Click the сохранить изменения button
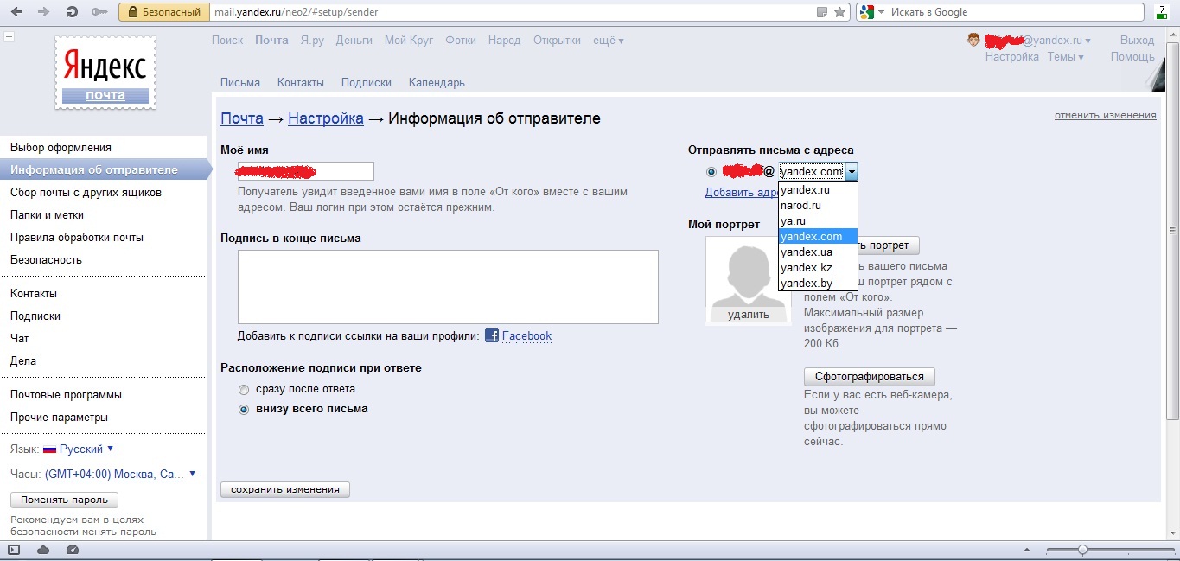 [285, 490]
